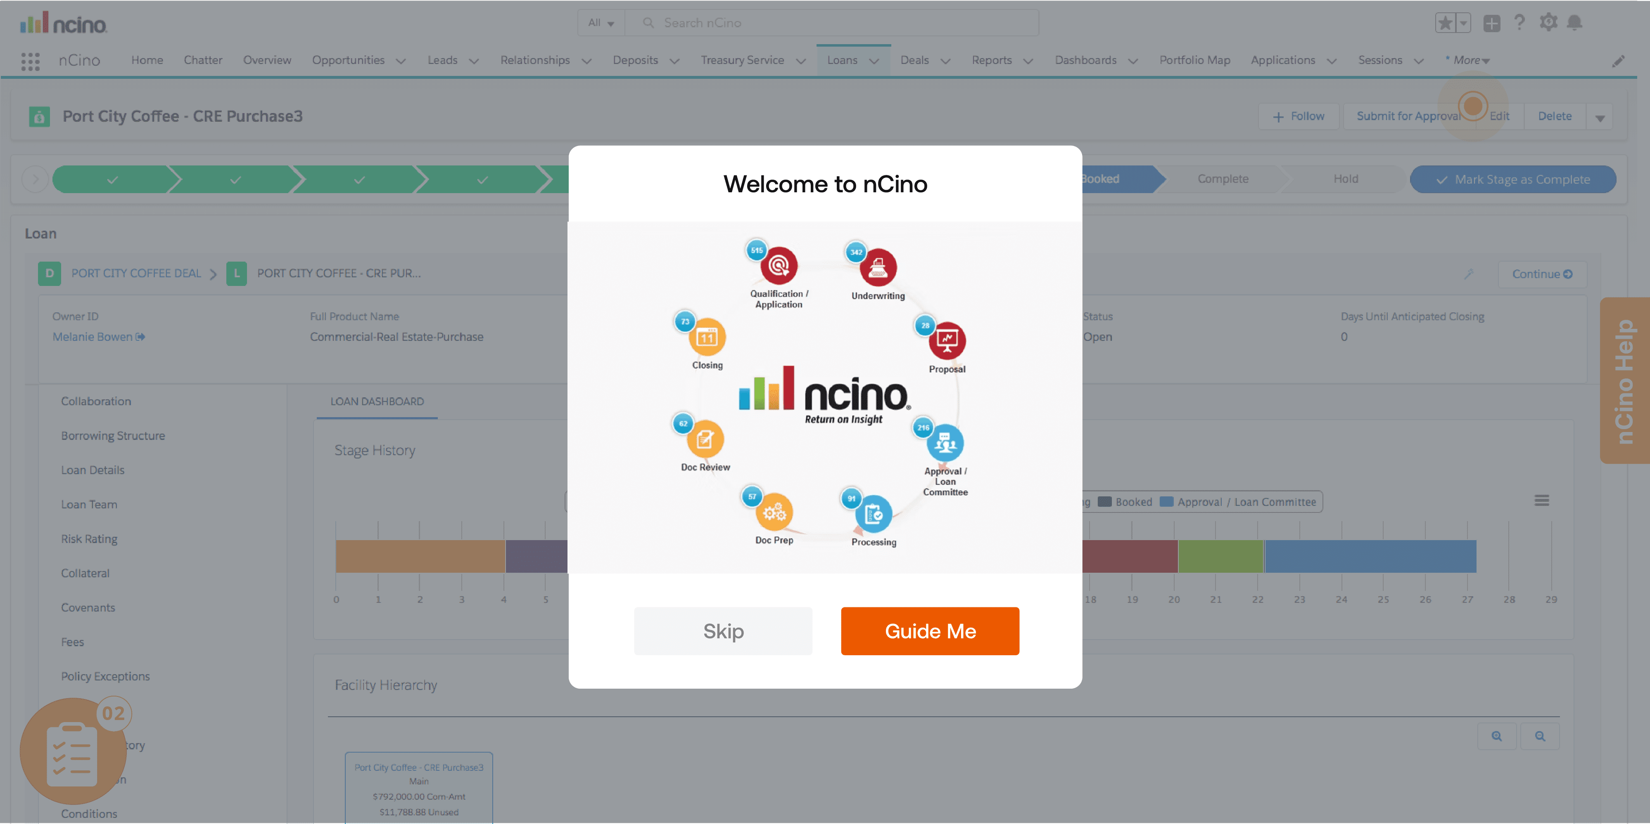Click the green D deal icon
The height and width of the screenshot is (824, 1650).
tap(49, 274)
